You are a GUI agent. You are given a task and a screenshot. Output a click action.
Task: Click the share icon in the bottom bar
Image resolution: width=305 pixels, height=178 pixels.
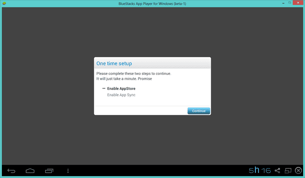click(x=278, y=171)
